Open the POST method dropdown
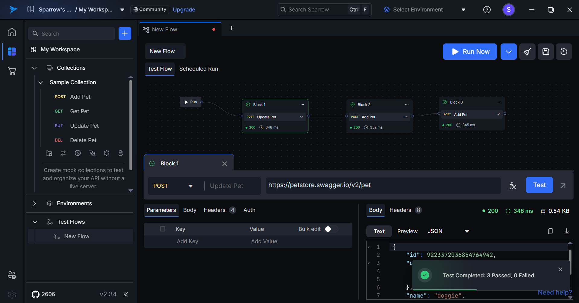The height and width of the screenshot is (303, 579). 173,186
